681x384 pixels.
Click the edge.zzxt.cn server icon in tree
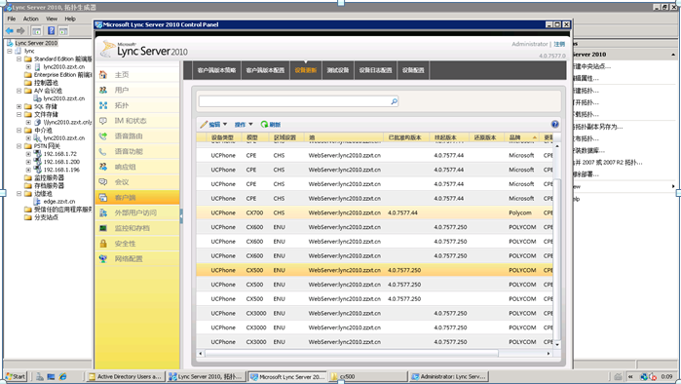(x=37, y=202)
